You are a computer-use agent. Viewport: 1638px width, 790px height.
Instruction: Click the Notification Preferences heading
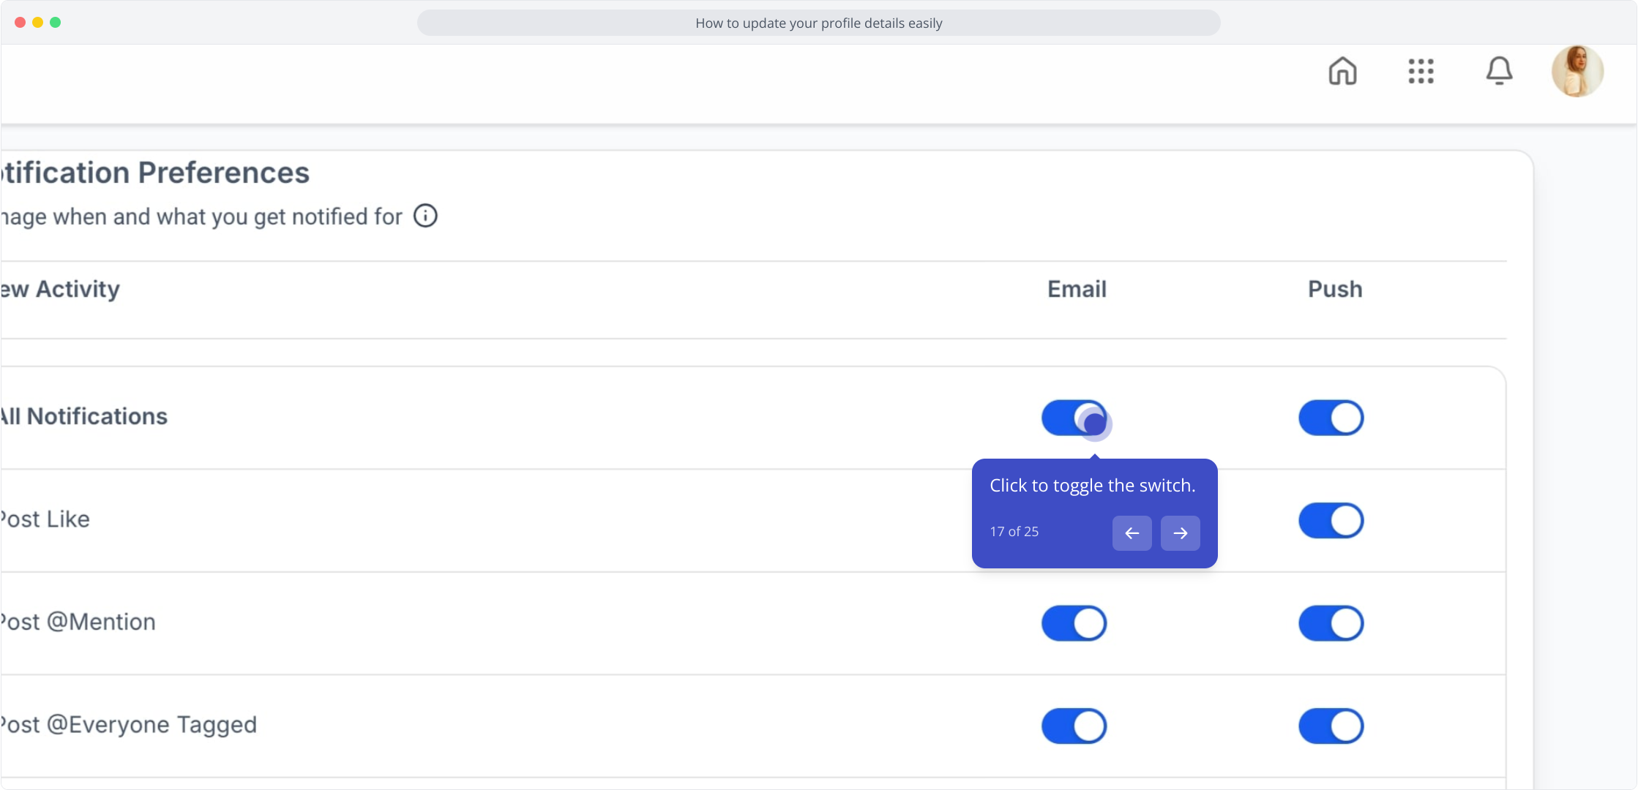(155, 173)
